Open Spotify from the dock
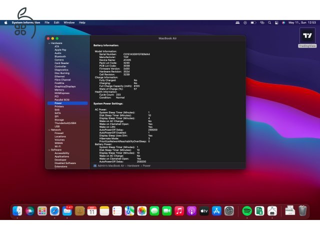Viewport: 320px width, 240px height. [247, 211]
